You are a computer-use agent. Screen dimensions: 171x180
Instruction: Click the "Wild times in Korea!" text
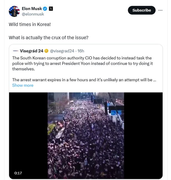pyautogui.click(x=30, y=24)
